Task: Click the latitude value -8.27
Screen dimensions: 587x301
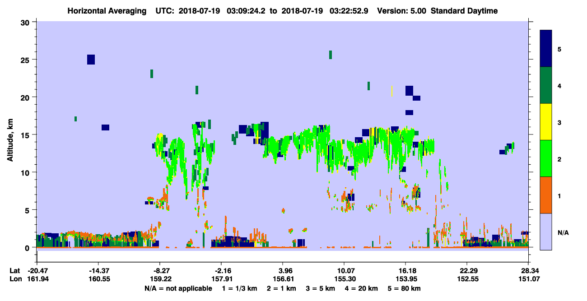Action: point(160,271)
